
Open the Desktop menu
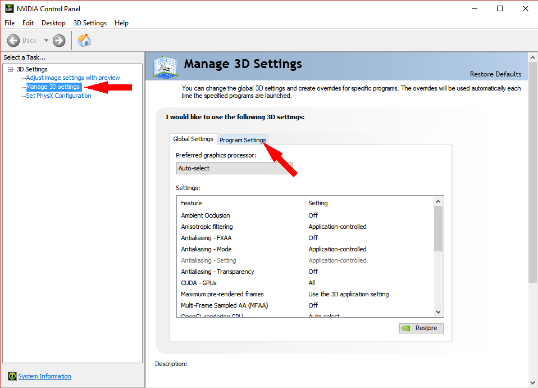click(53, 23)
